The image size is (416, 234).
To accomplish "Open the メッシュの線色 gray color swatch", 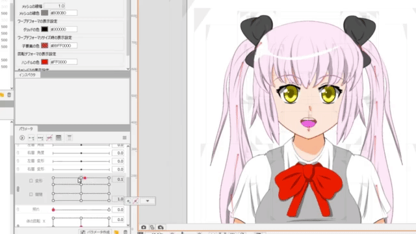I will tap(45, 13).
